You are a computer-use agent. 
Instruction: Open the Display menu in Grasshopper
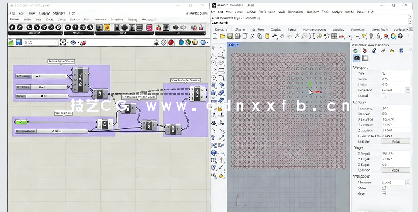pos(44,13)
